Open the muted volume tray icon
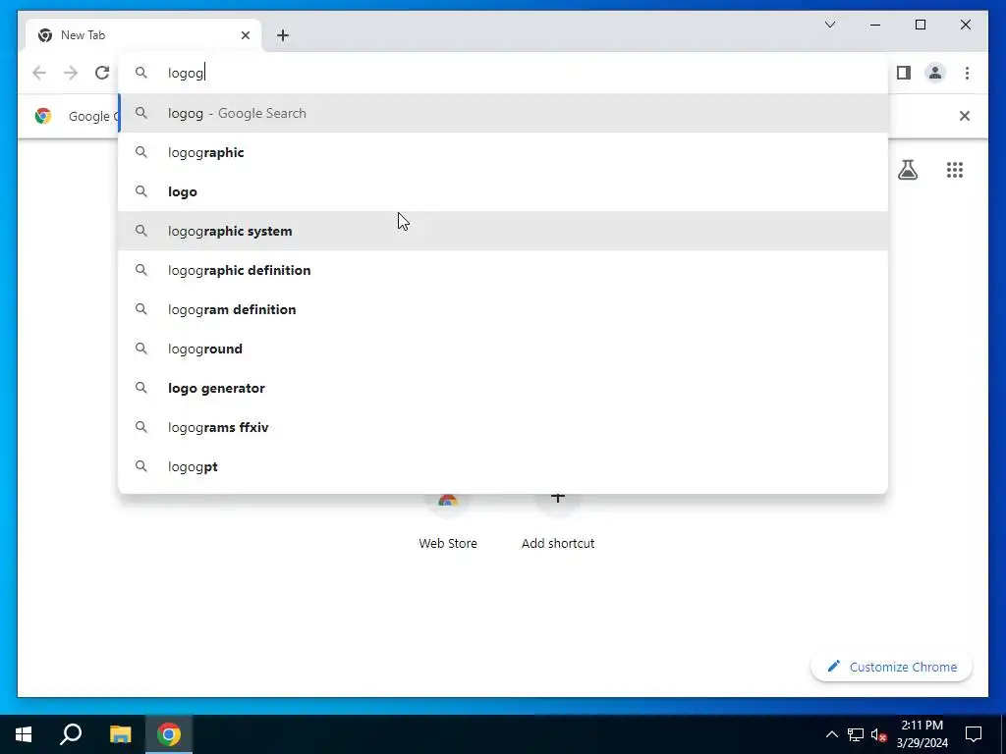 (879, 734)
